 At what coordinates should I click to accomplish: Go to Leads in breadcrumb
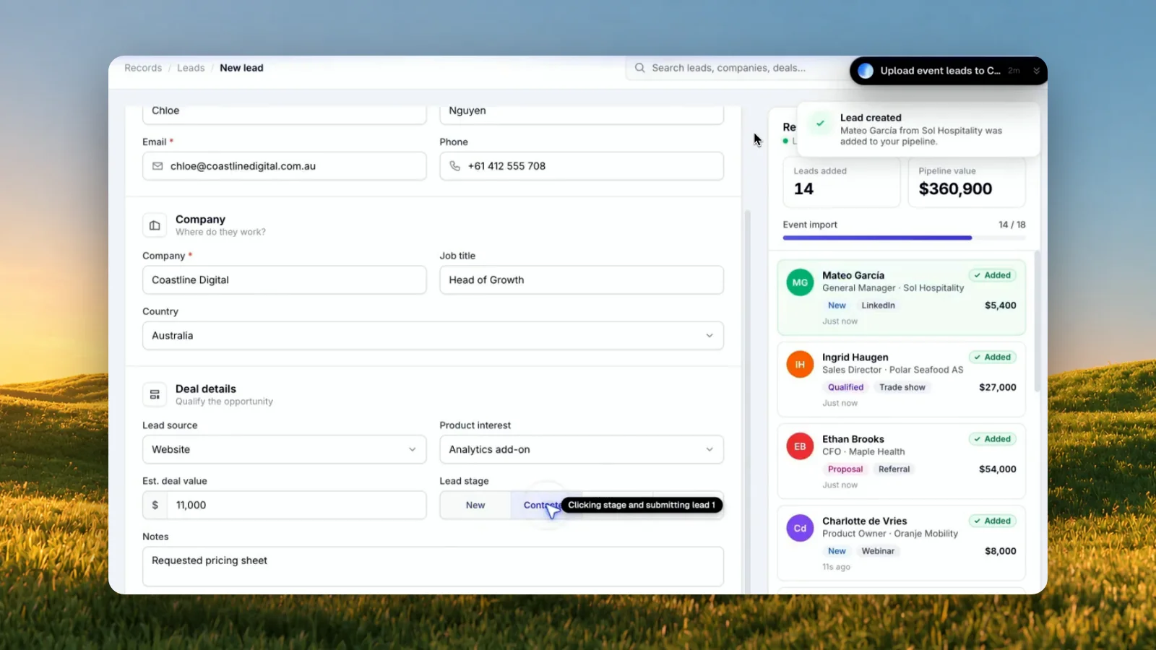(x=191, y=68)
